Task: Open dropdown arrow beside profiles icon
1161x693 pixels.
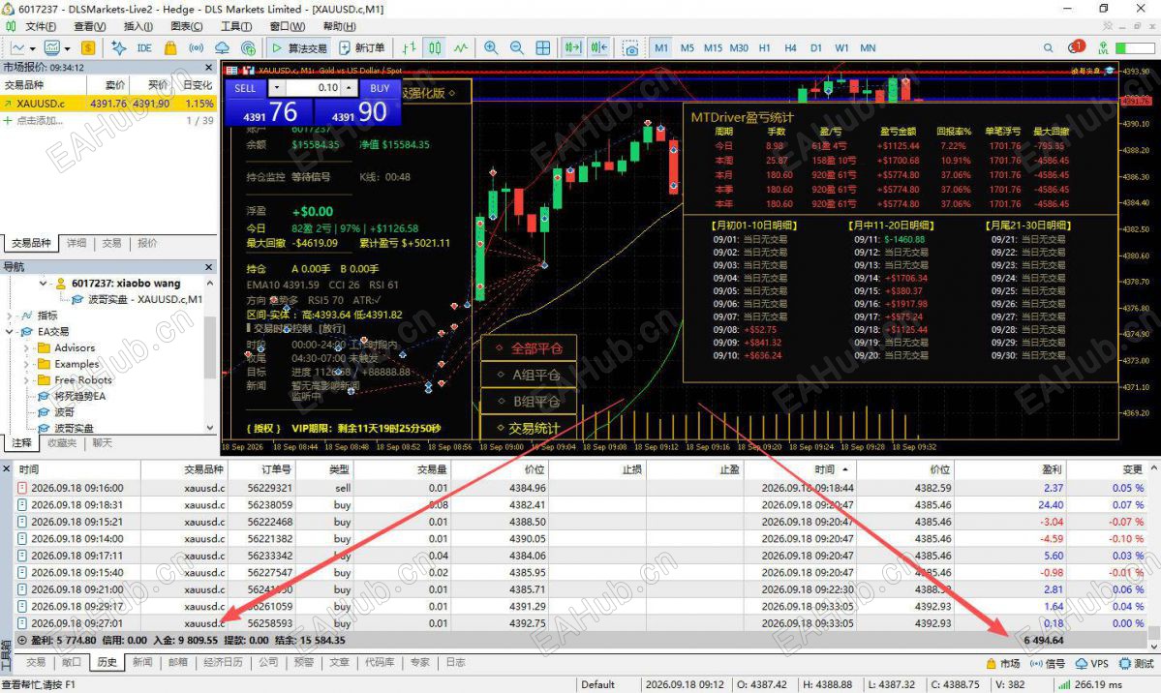Action: click(x=67, y=48)
